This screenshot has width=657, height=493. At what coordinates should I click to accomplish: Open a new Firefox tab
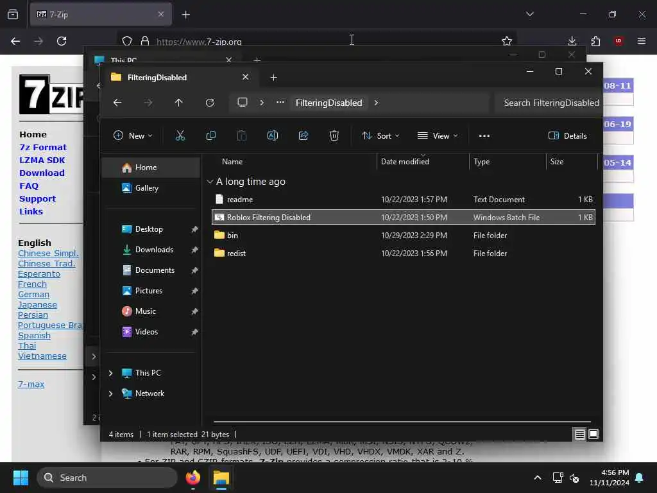pos(185,15)
